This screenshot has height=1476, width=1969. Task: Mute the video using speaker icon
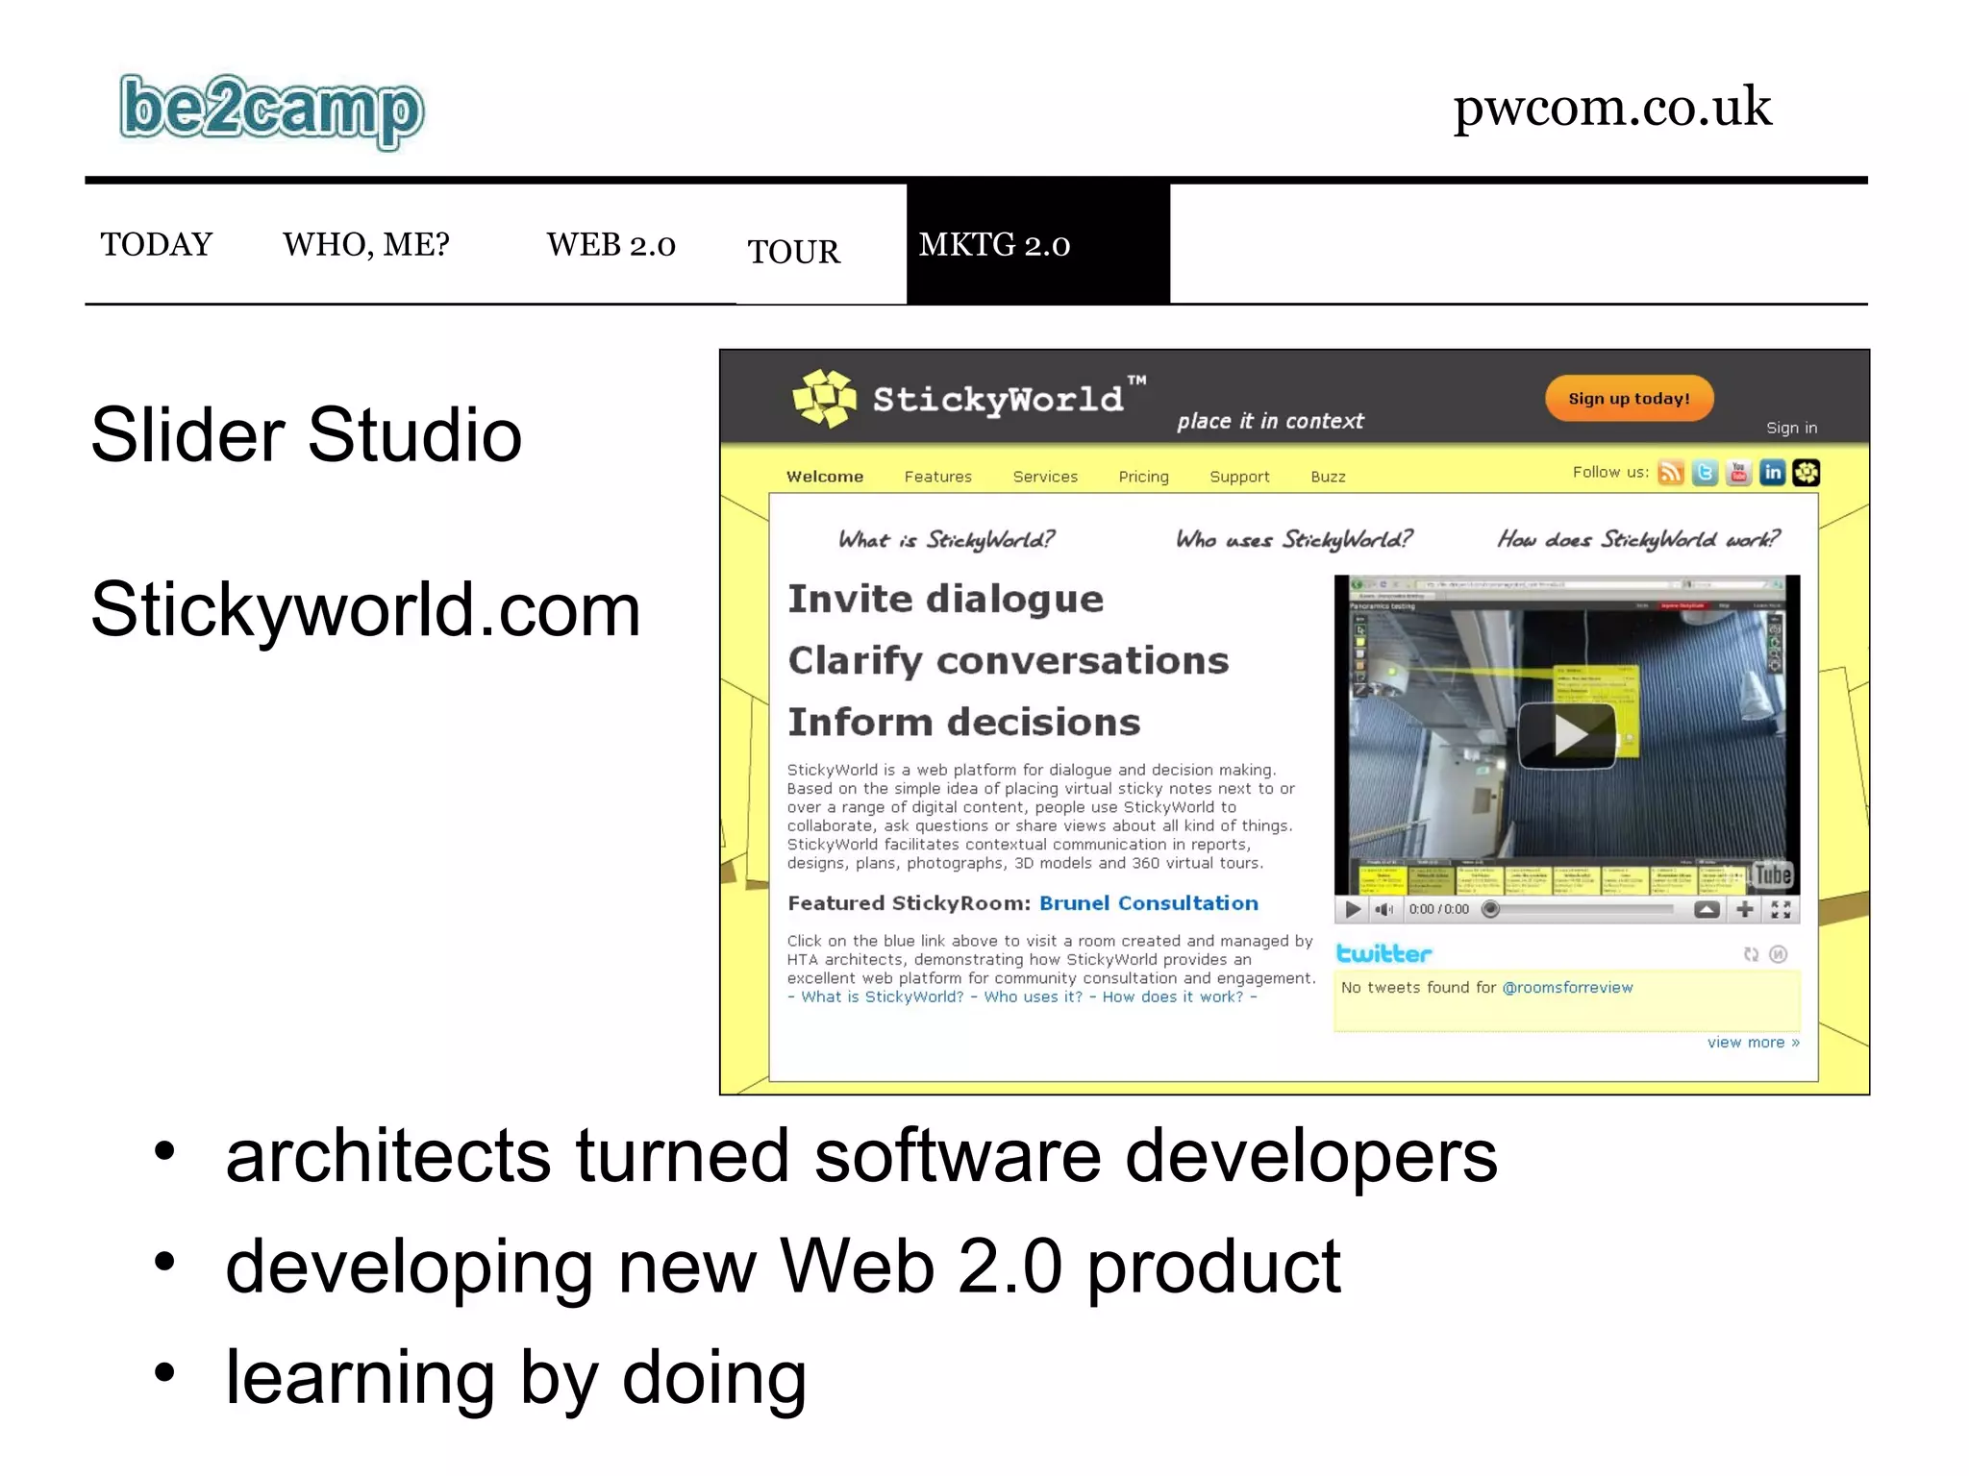[1383, 909]
